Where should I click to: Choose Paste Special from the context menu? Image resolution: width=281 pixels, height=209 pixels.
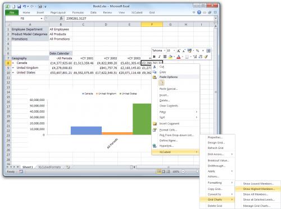tap(168, 89)
